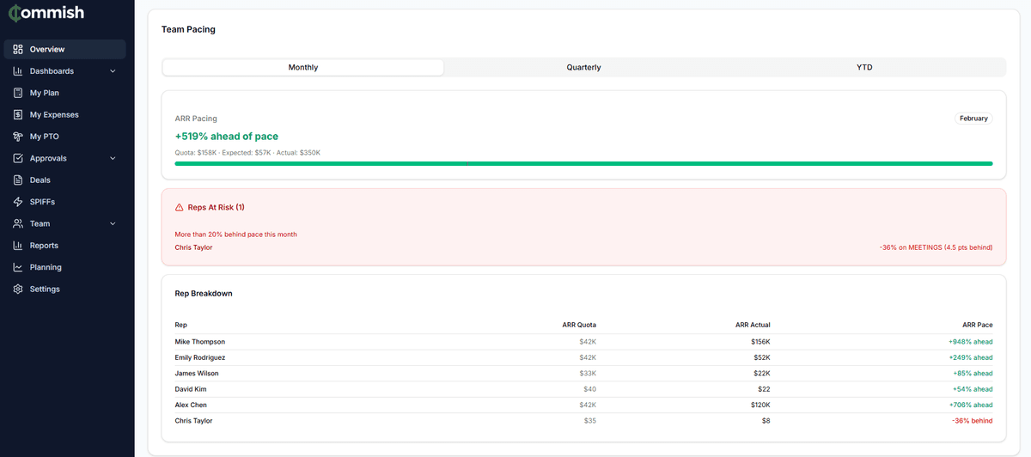Click the ARR Pace column header
This screenshot has width=1031, height=457.
tap(978, 325)
